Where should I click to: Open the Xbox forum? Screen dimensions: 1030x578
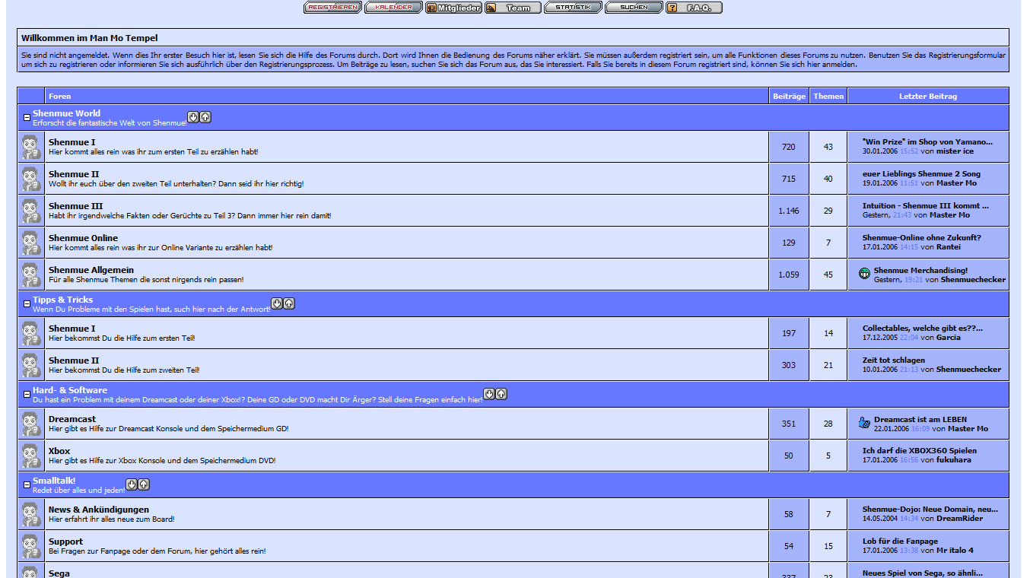59,451
